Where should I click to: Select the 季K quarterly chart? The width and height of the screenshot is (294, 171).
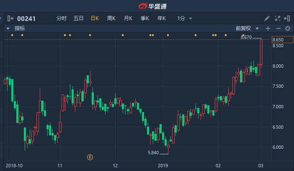click(x=145, y=18)
